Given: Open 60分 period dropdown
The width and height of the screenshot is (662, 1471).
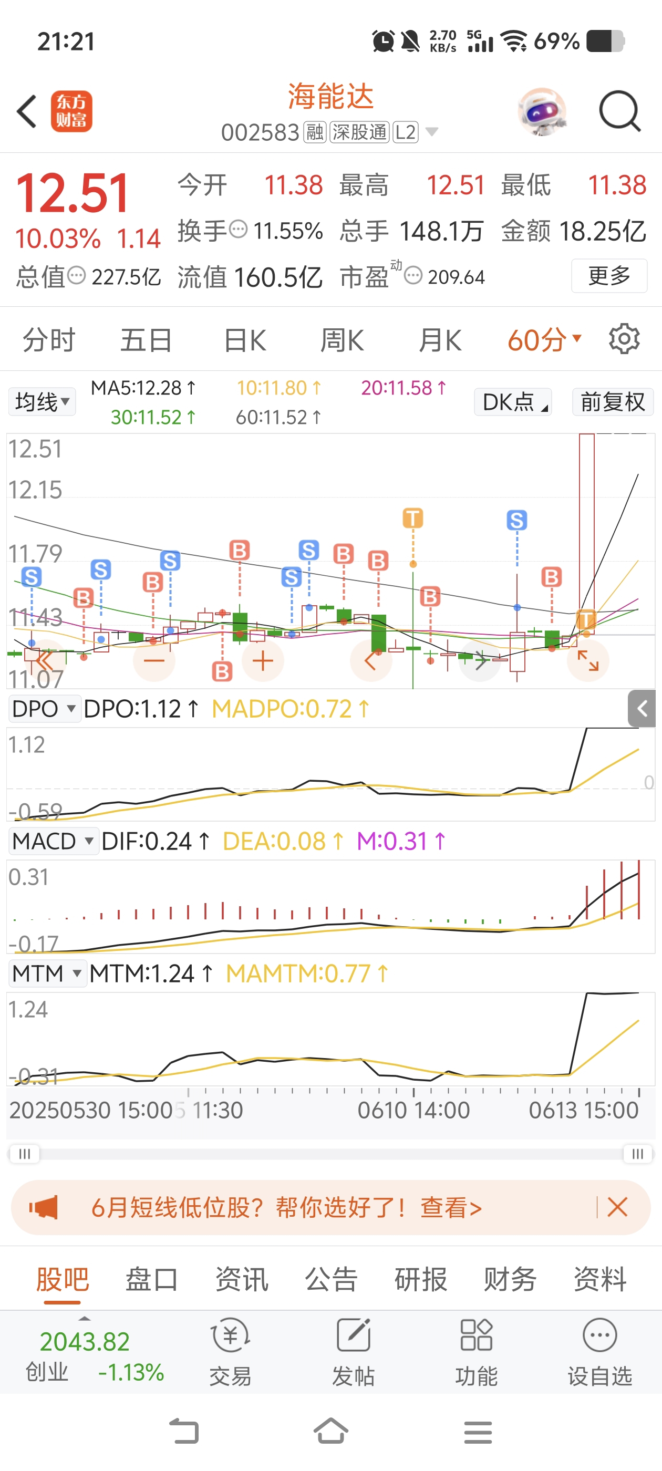Looking at the screenshot, I should click(x=544, y=340).
